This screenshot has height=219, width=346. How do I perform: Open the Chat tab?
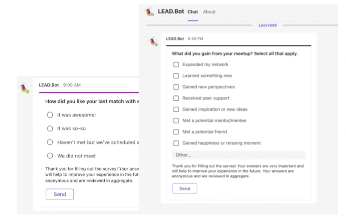pyautogui.click(x=193, y=12)
